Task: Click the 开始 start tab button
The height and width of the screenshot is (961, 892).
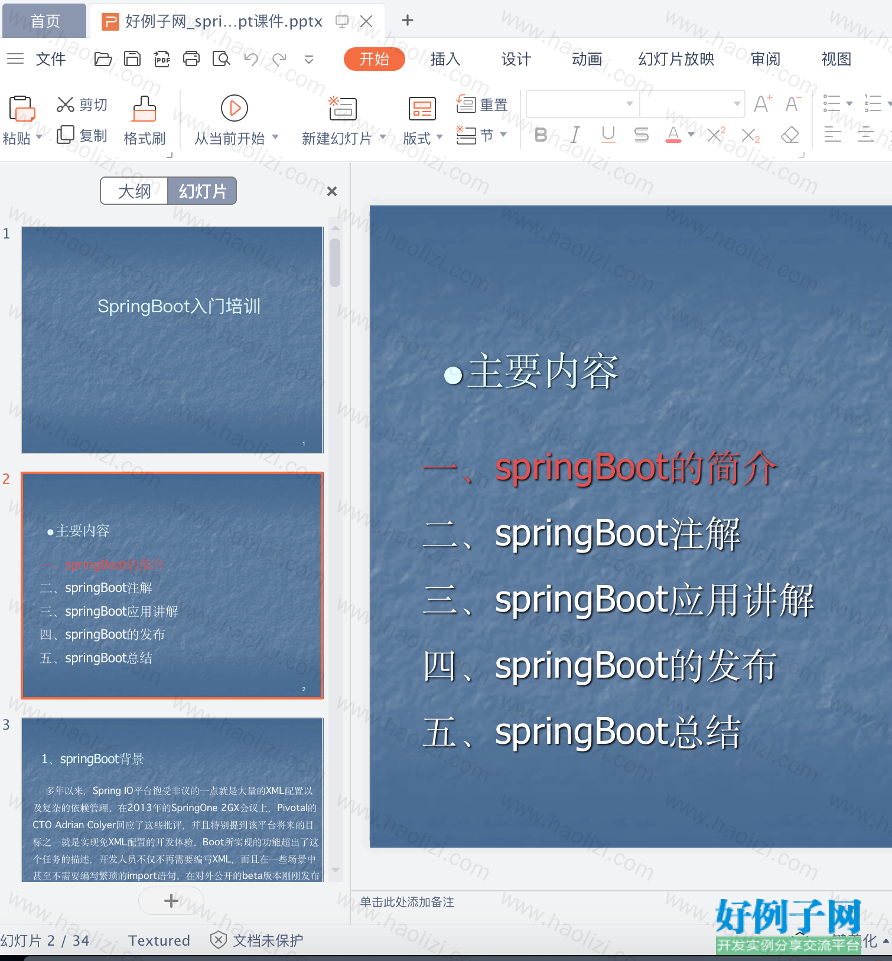Action: pos(375,59)
